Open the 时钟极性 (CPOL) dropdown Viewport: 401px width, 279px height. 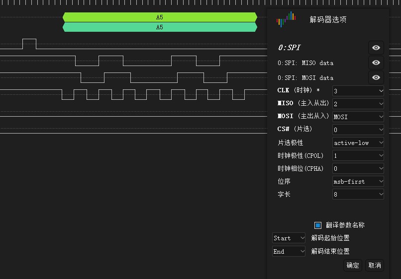[358, 155]
